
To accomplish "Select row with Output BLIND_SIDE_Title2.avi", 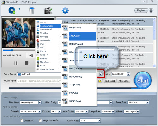I will point(125,31).
